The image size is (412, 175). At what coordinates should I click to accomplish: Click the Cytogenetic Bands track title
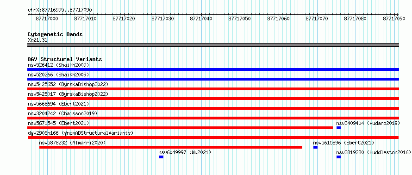coord(55,34)
